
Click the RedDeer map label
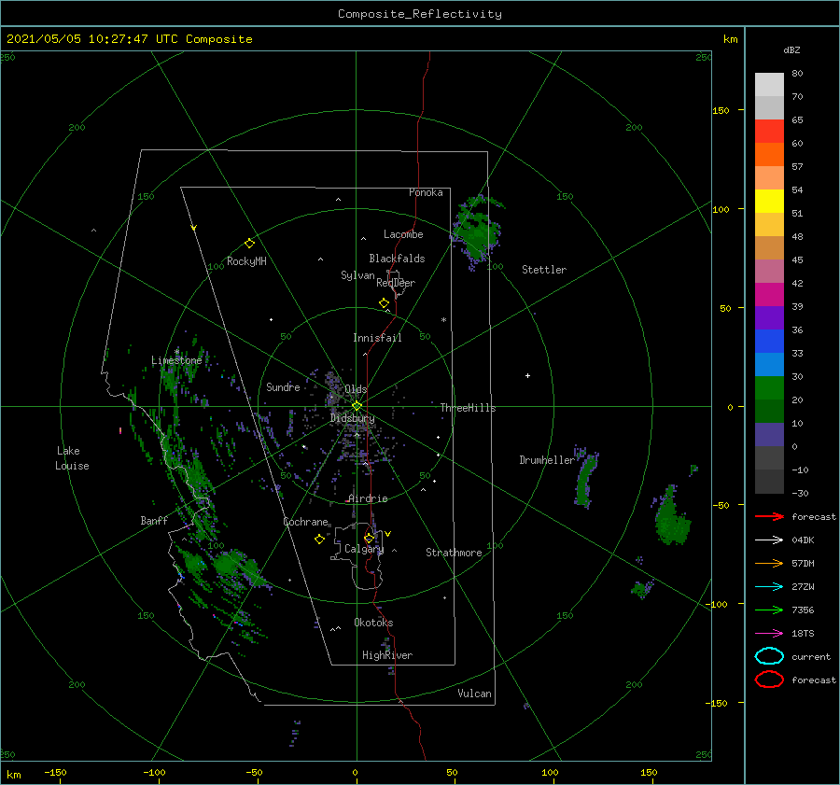tap(396, 283)
